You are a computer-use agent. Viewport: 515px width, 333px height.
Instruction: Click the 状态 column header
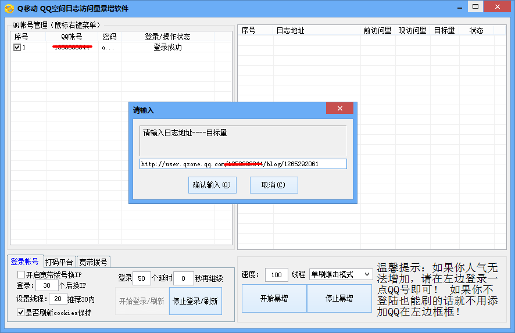(x=476, y=30)
